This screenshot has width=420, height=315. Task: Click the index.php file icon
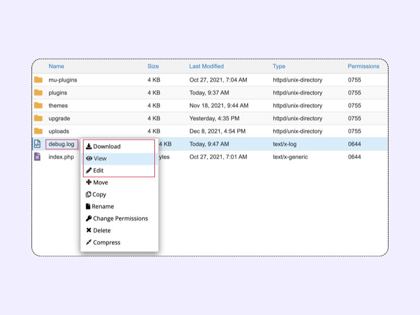37,156
